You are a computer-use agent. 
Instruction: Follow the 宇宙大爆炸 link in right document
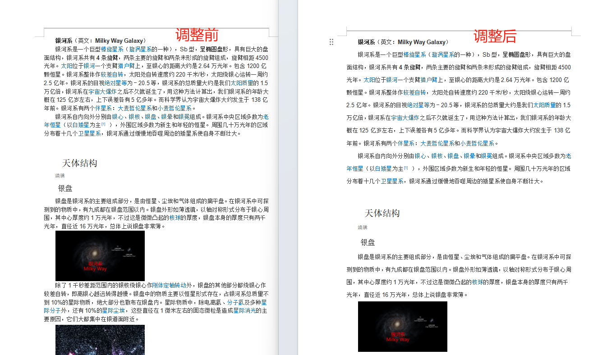click(x=405, y=118)
